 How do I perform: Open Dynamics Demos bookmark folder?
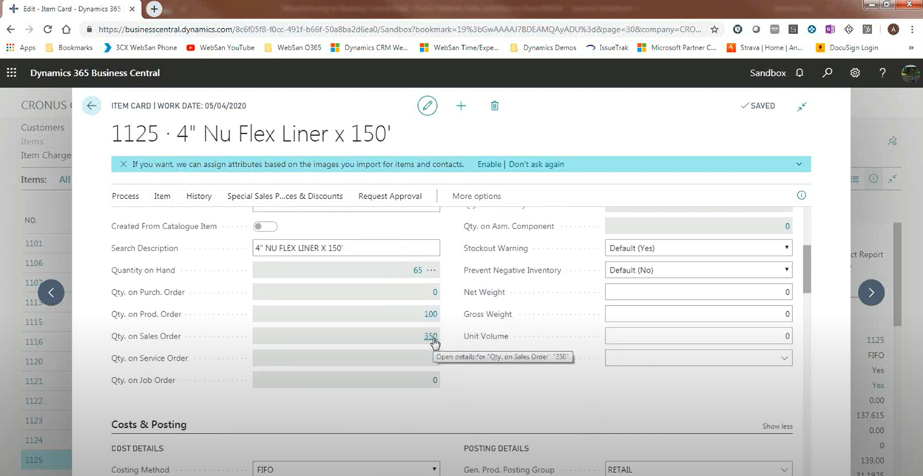point(542,47)
